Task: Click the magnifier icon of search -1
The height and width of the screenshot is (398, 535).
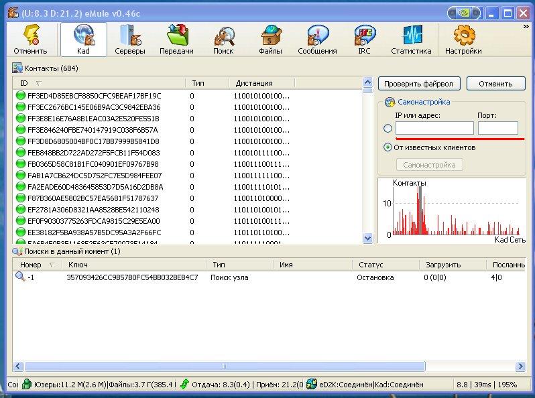Action: 20,277
